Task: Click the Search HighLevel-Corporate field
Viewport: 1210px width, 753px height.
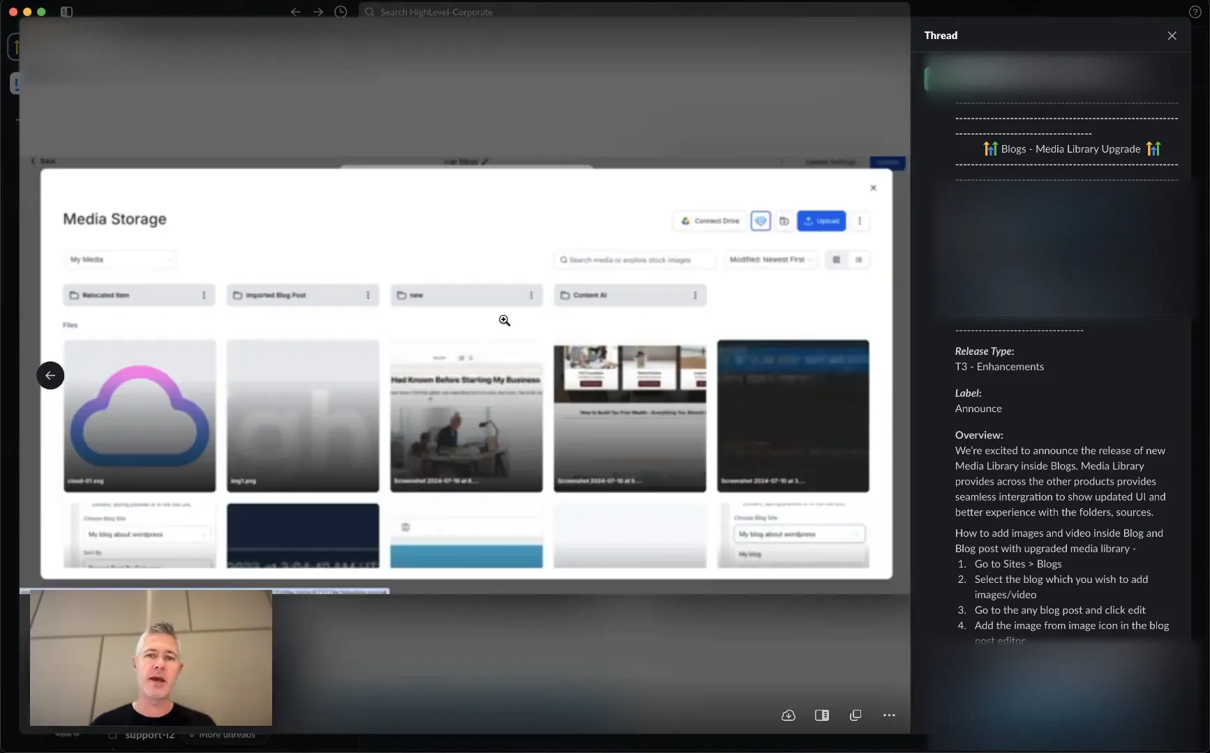Action: tap(634, 12)
